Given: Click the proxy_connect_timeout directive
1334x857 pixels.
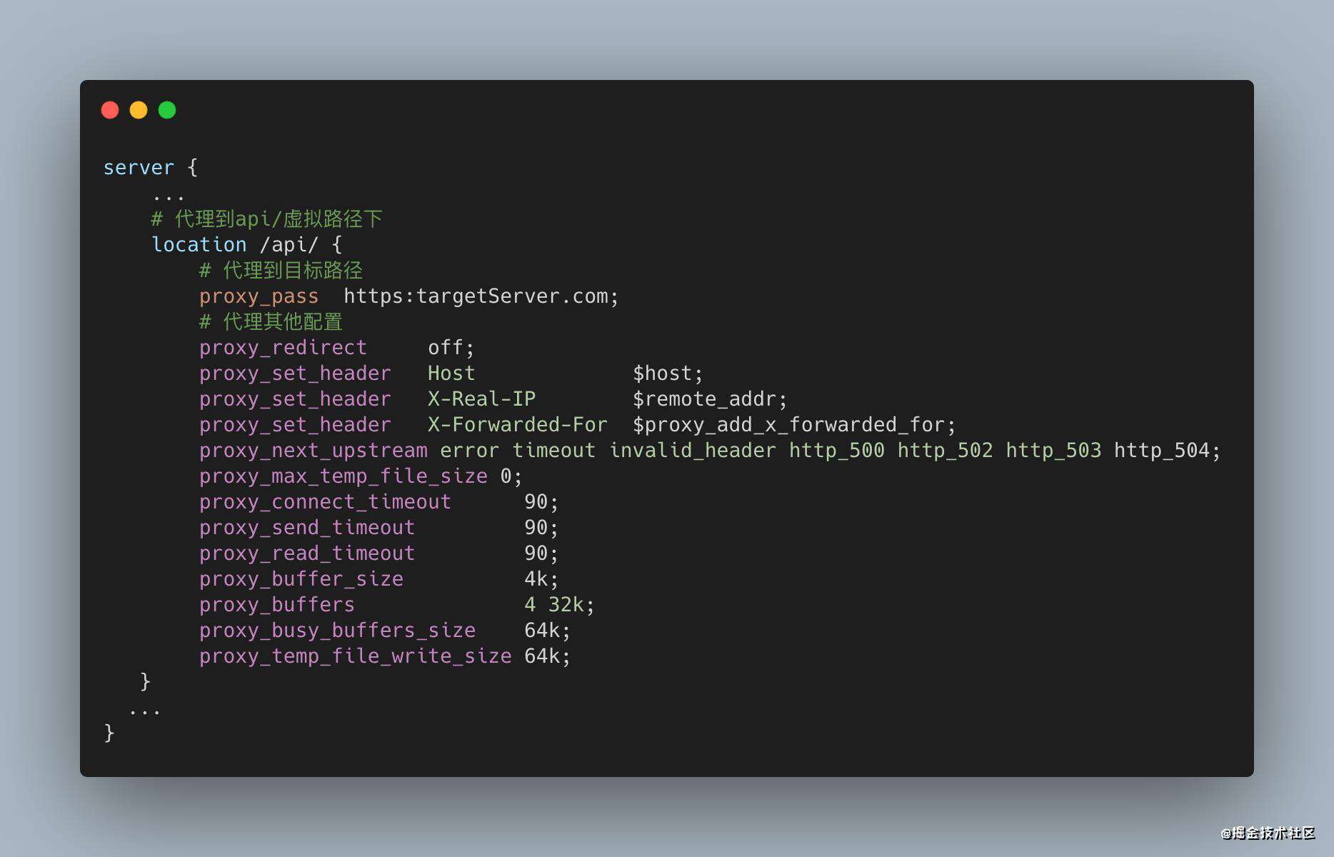Looking at the screenshot, I should point(325,502).
